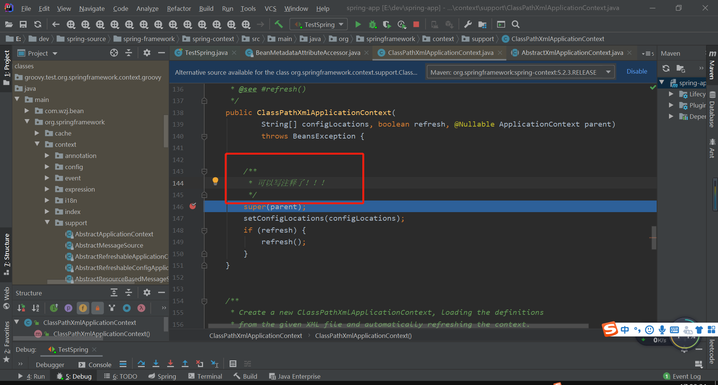Screen dimensions: 718x385
Task: Open the Evaluate Expression calculator icon
Action: coord(233,364)
